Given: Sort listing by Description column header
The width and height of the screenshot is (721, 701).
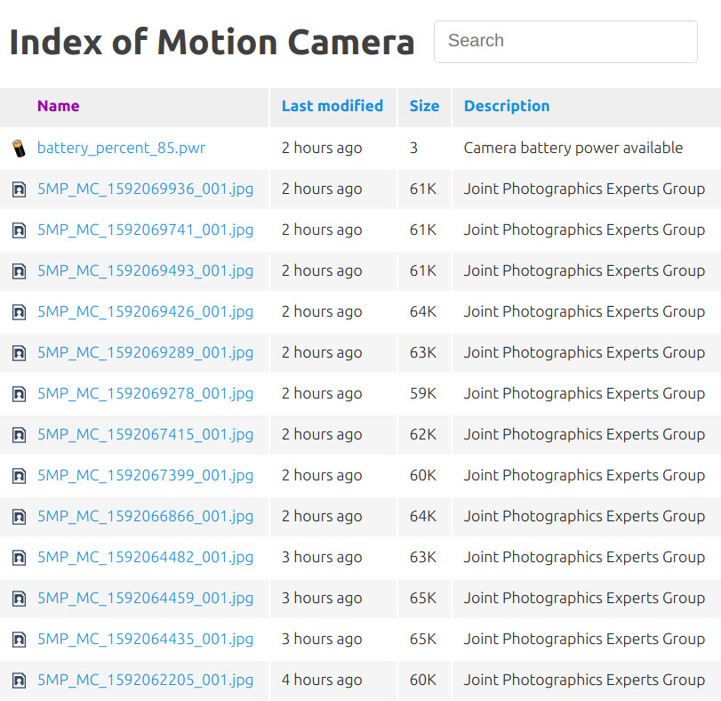Looking at the screenshot, I should click(x=506, y=106).
